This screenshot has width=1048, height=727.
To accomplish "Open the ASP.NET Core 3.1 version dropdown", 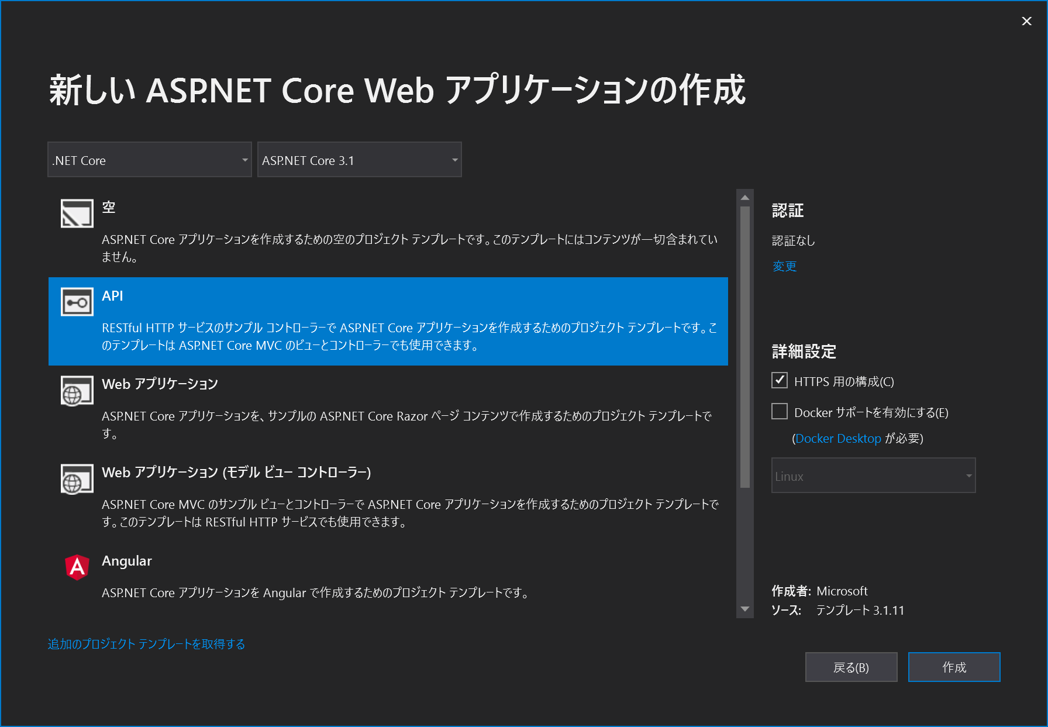I will [x=360, y=160].
